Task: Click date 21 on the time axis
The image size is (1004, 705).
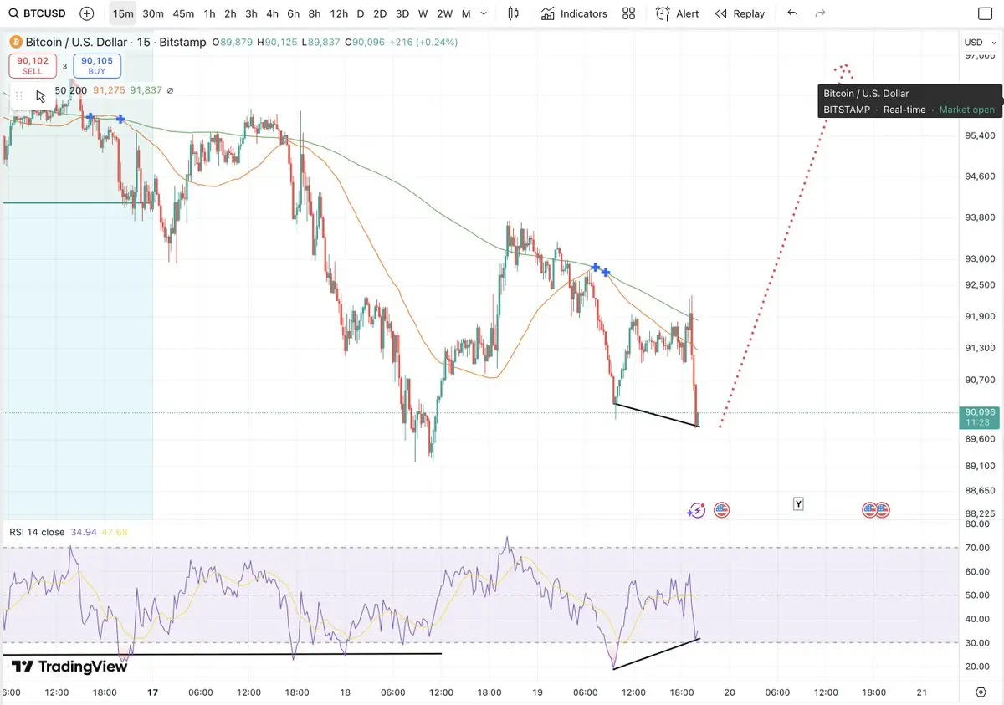Action: [x=921, y=692]
